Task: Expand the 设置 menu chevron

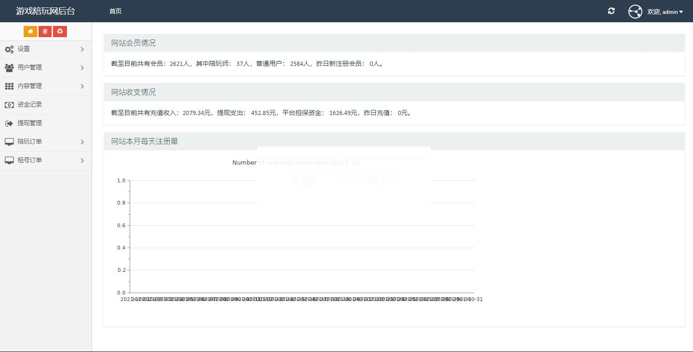Action: (82, 49)
